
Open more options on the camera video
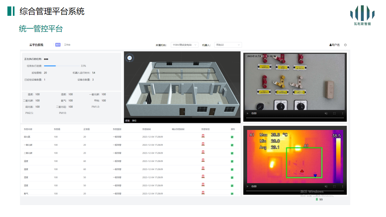click(343, 113)
